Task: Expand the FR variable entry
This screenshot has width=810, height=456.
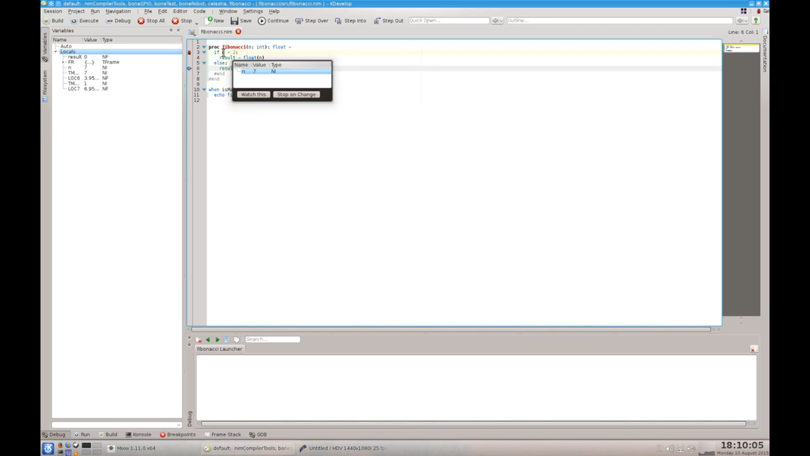Action: 63,62
